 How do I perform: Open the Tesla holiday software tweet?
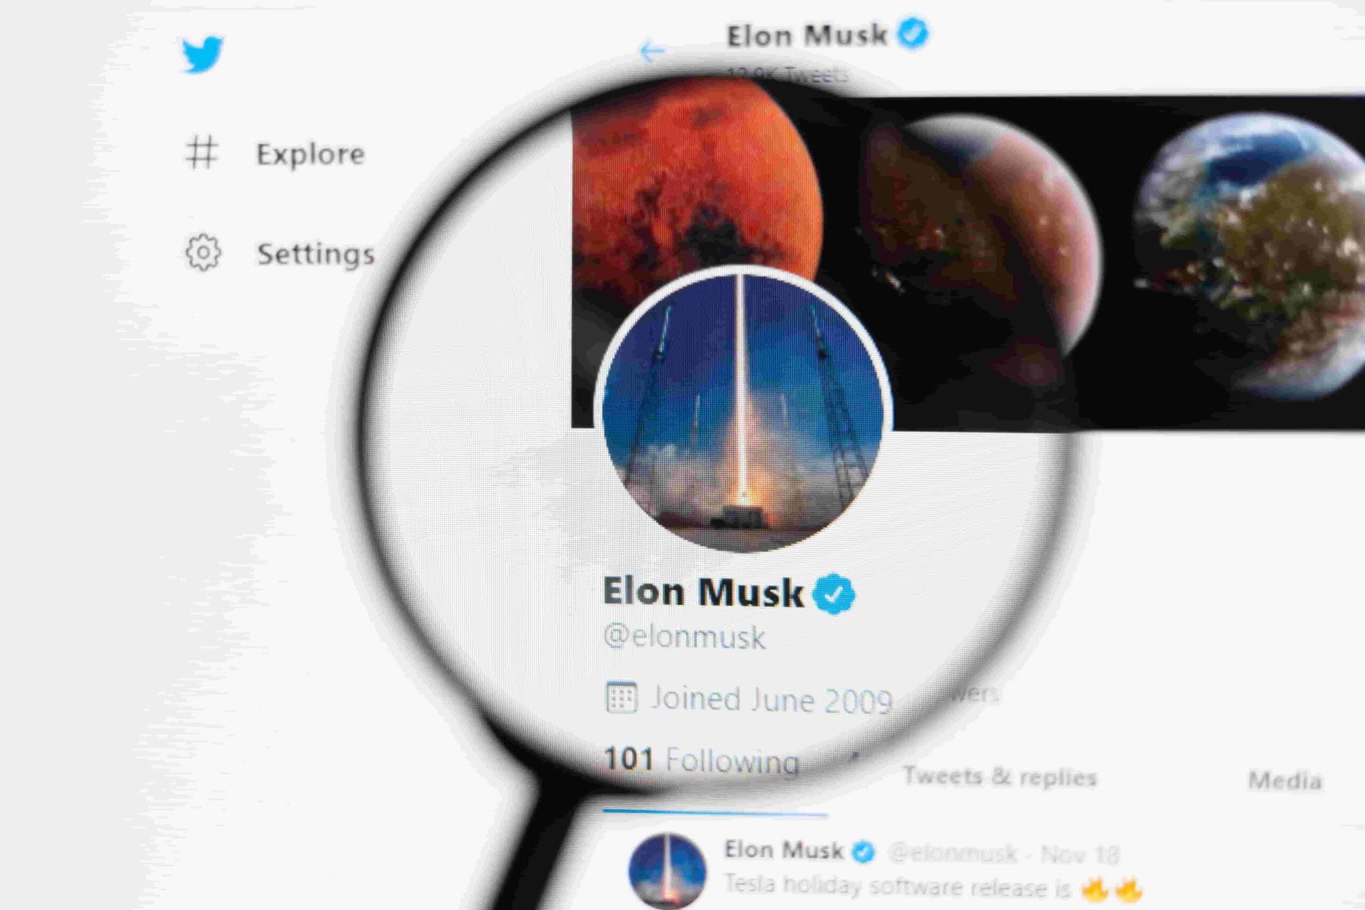933,887
